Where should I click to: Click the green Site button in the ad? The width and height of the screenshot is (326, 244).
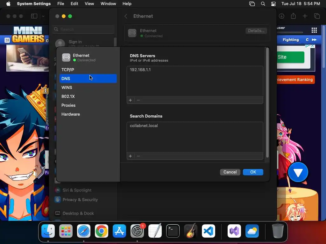(x=291, y=57)
